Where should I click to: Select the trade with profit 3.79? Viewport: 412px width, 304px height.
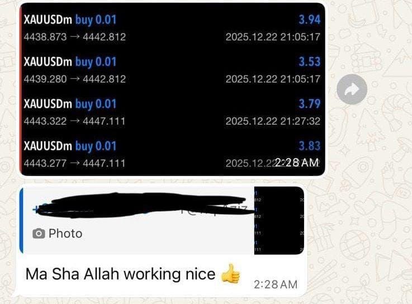pyautogui.click(x=172, y=112)
